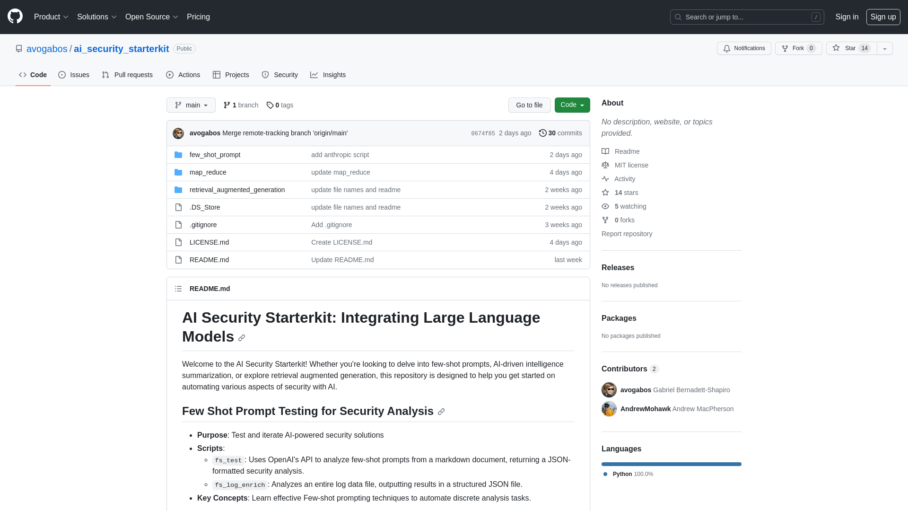Open the star lists dropdown arrow
908x511 pixels.
click(885, 48)
